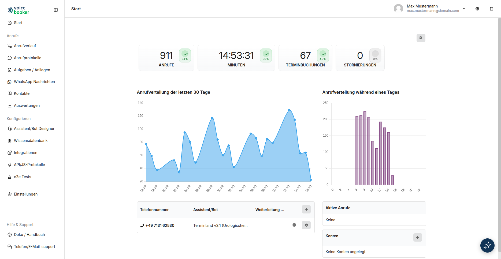
Task: Add a new account in Konten
Action: click(x=418, y=237)
